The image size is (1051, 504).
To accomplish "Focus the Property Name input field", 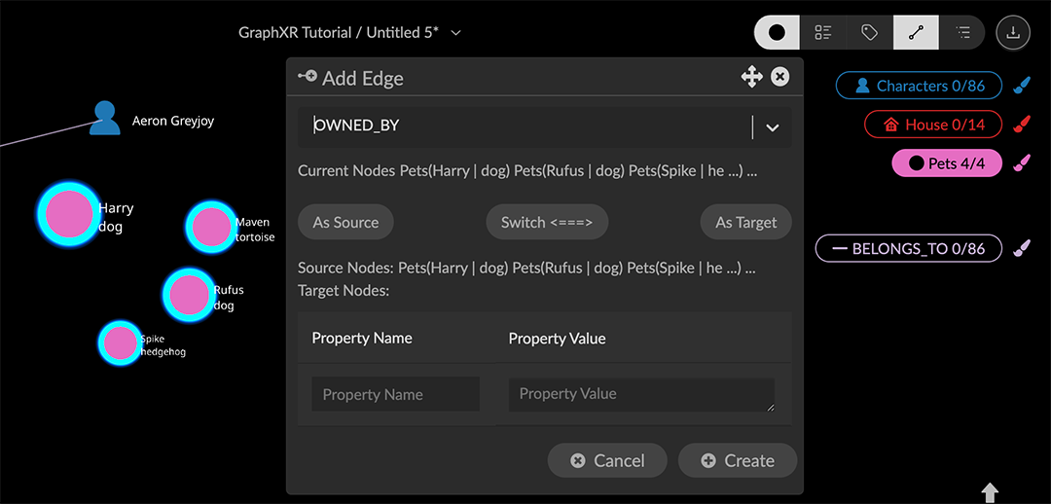I will (x=396, y=394).
